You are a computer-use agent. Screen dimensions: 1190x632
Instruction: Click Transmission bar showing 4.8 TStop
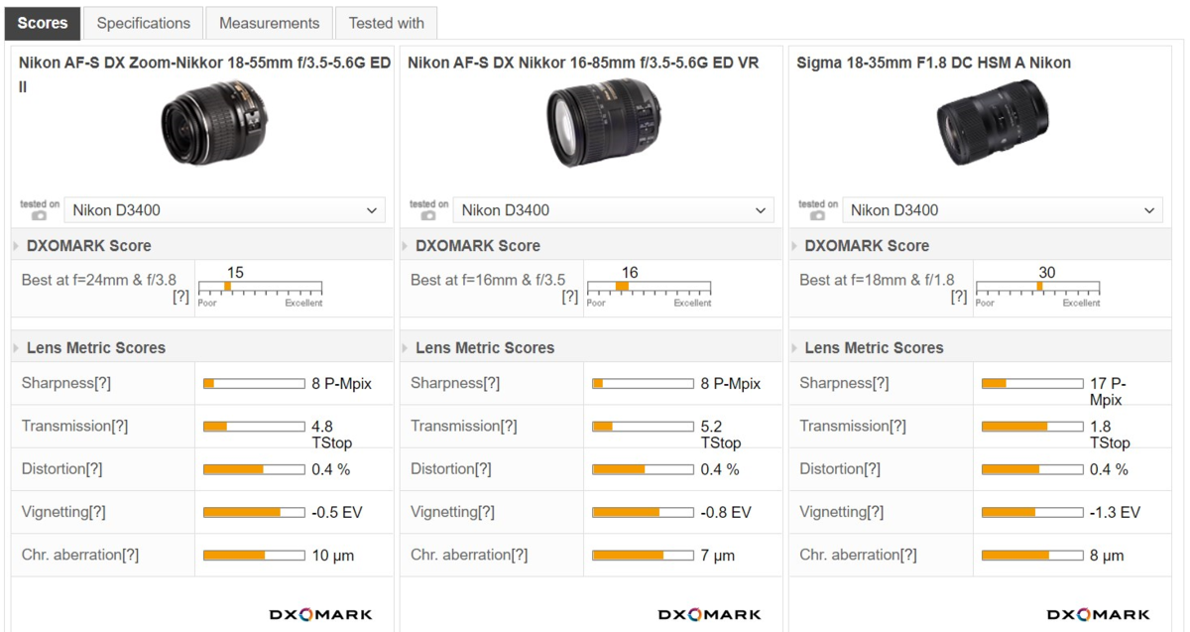coord(254,427)
